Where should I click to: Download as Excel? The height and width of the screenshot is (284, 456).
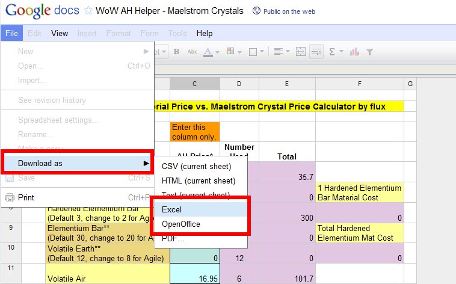[x=201, y=209]
